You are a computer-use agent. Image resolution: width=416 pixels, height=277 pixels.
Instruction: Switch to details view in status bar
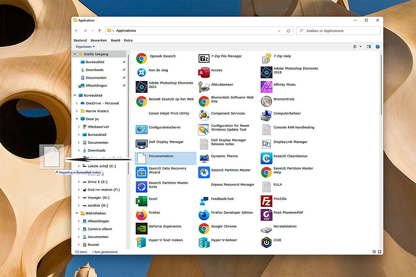[374, 252]
